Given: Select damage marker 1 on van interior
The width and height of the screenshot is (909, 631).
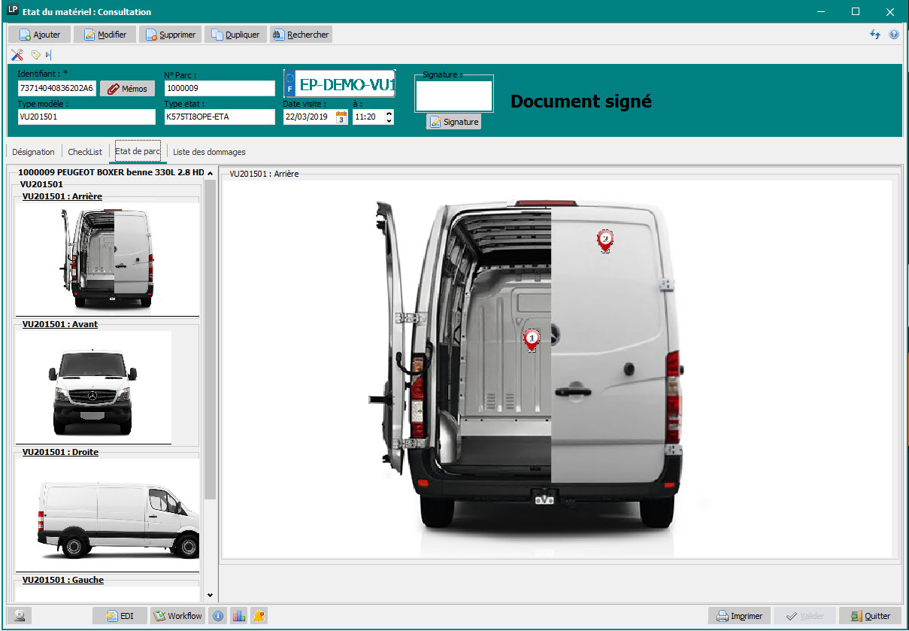Looking at the screenshot, I should [532, 340].
